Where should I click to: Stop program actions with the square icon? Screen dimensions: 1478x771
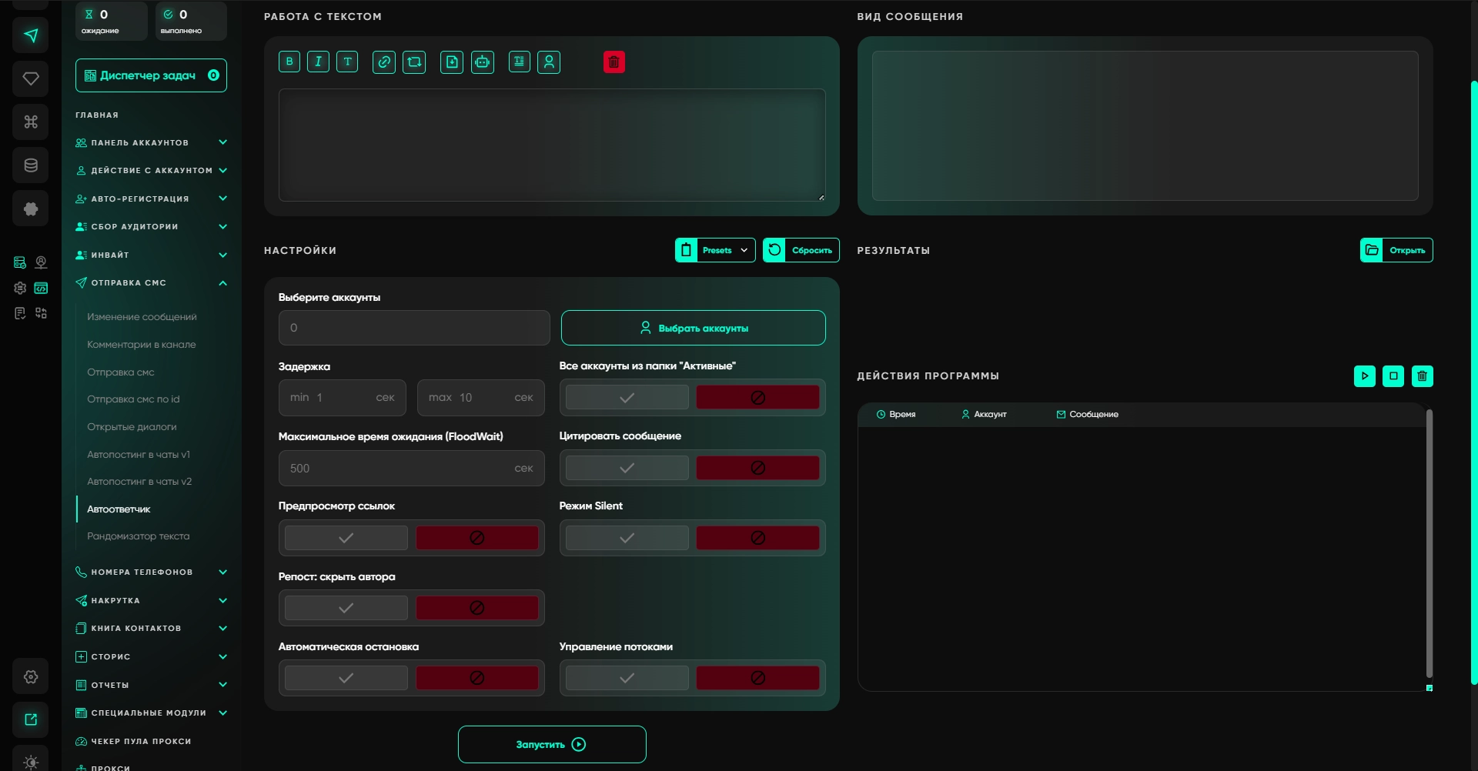[1393, 376]
